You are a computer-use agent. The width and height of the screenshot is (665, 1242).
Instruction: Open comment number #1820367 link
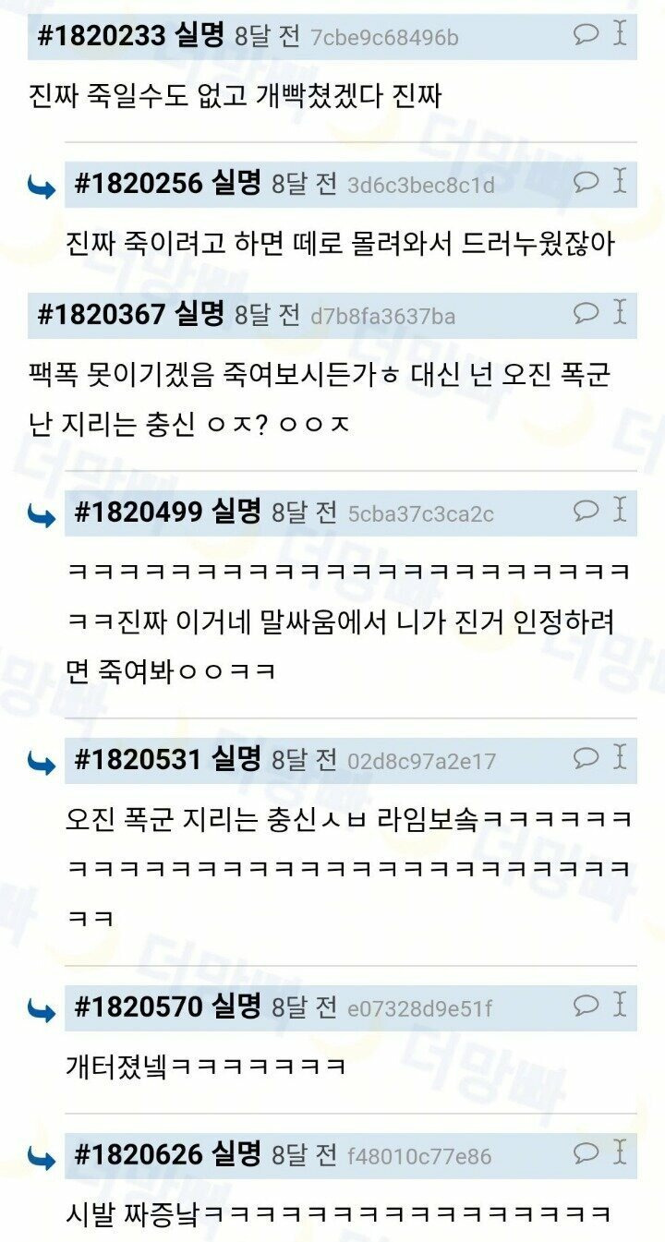click(101, 315)
